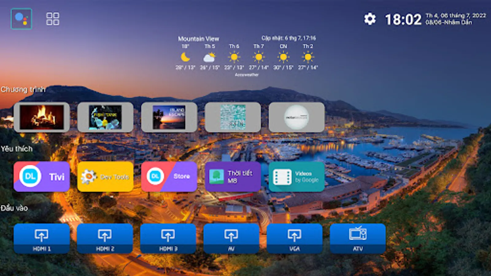
Task: Open Videos by Google
Action: click(296, 176)
